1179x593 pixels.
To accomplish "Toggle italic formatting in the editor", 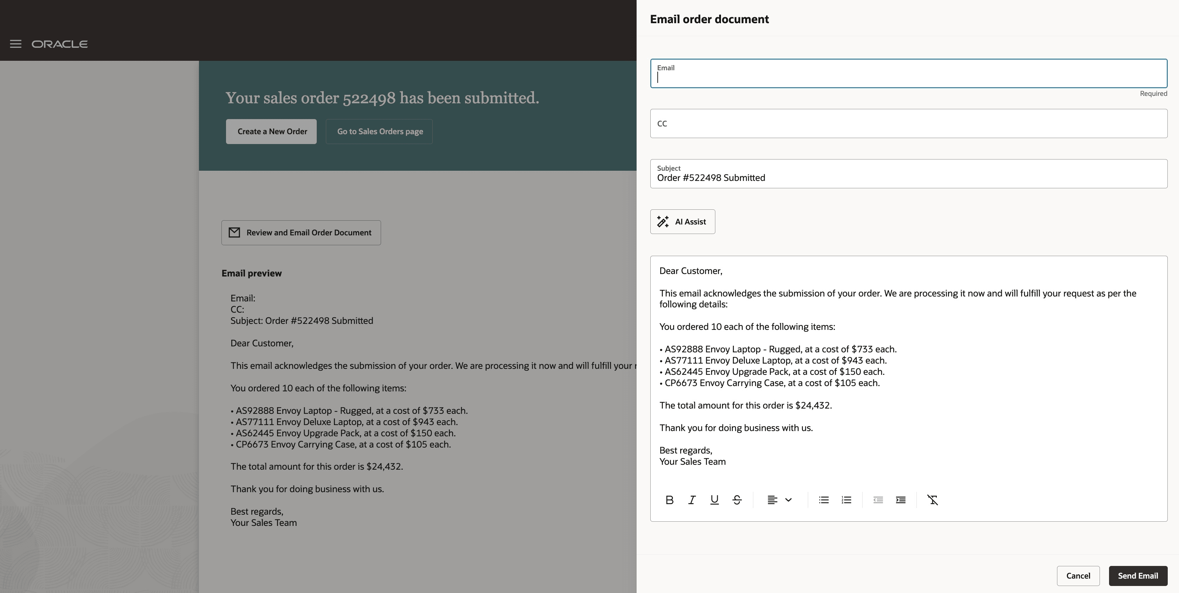I will pos(692,500).
